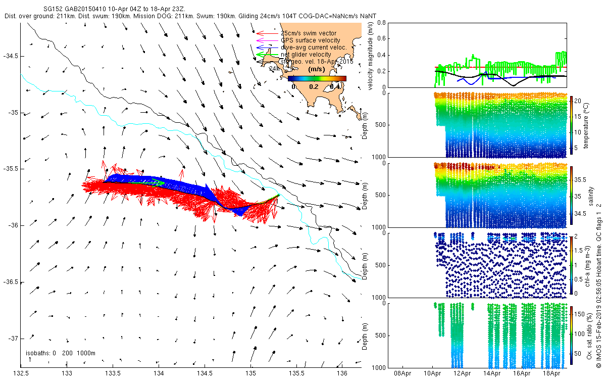Viewport: 606px width, 379px height.
Task: Click the '-36.5' latitude tick label
Action: 10,282
